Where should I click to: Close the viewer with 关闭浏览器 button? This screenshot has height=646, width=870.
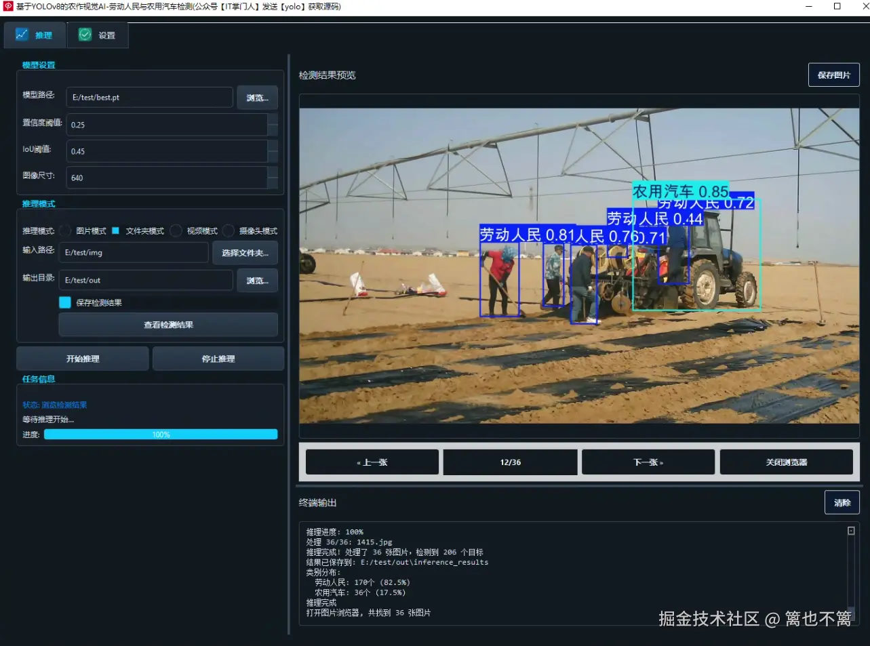tap(787, 462)
